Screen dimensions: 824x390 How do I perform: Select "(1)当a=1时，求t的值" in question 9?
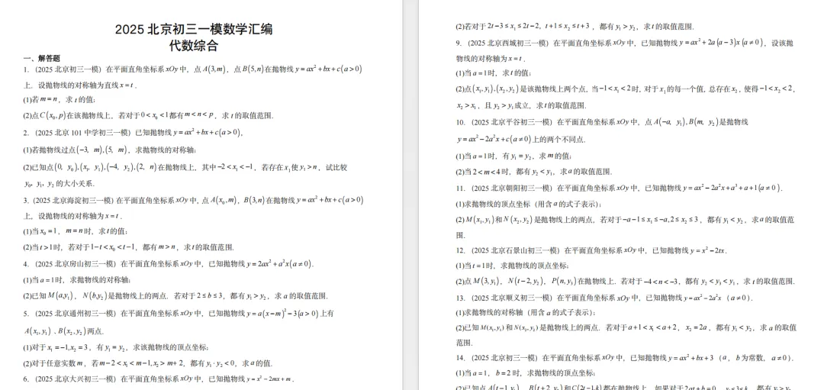point(494,73)
